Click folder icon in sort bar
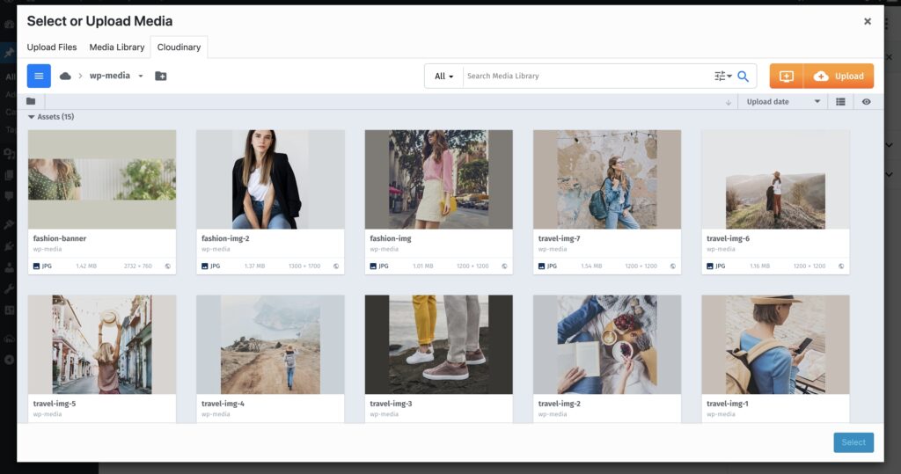 pyautogui.click(x=31, y=102)
